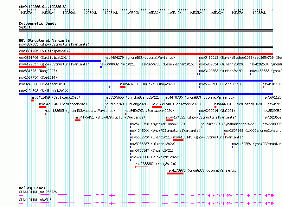The image size is (282, 207).
Task: Select the 9q31.1 cytogenetic band bar
Action: [x=146, y=31]
